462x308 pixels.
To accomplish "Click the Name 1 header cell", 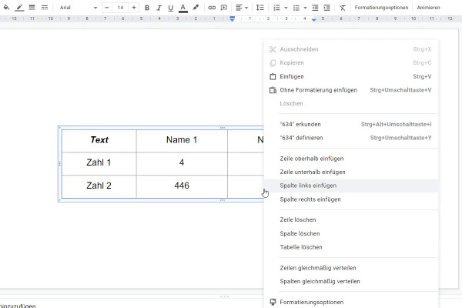I will [x=182, y=141].
